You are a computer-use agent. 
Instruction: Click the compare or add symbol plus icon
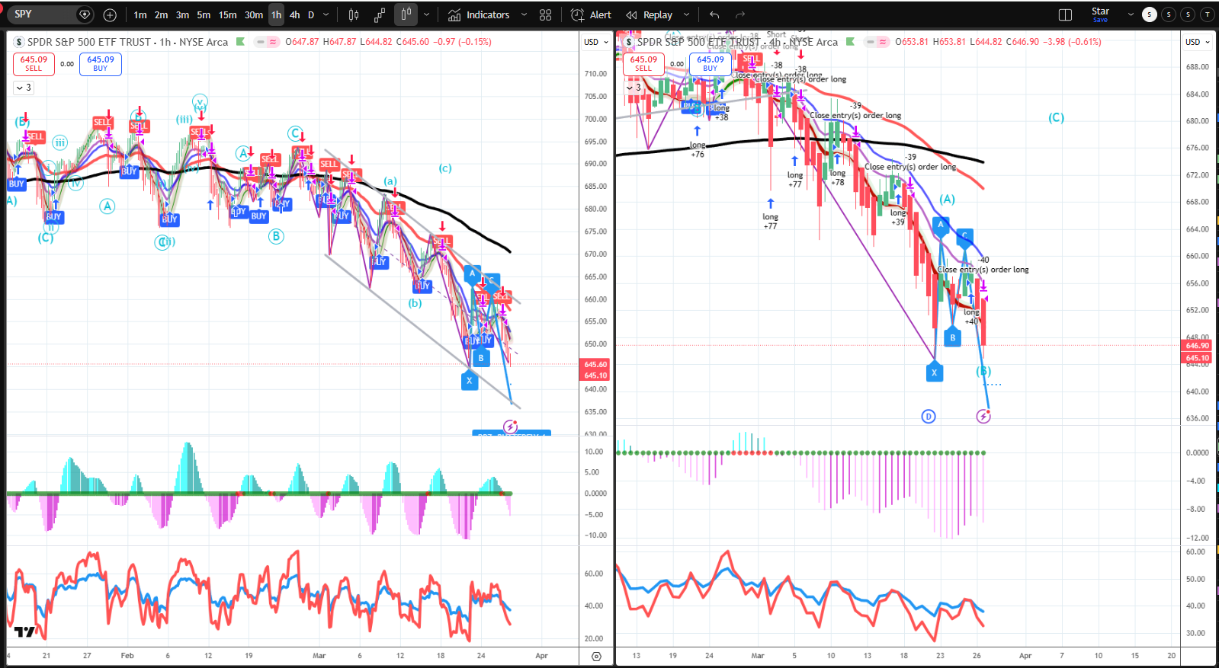(110, 14)
